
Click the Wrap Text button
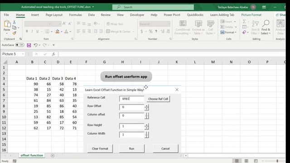(x=115, y=24)
